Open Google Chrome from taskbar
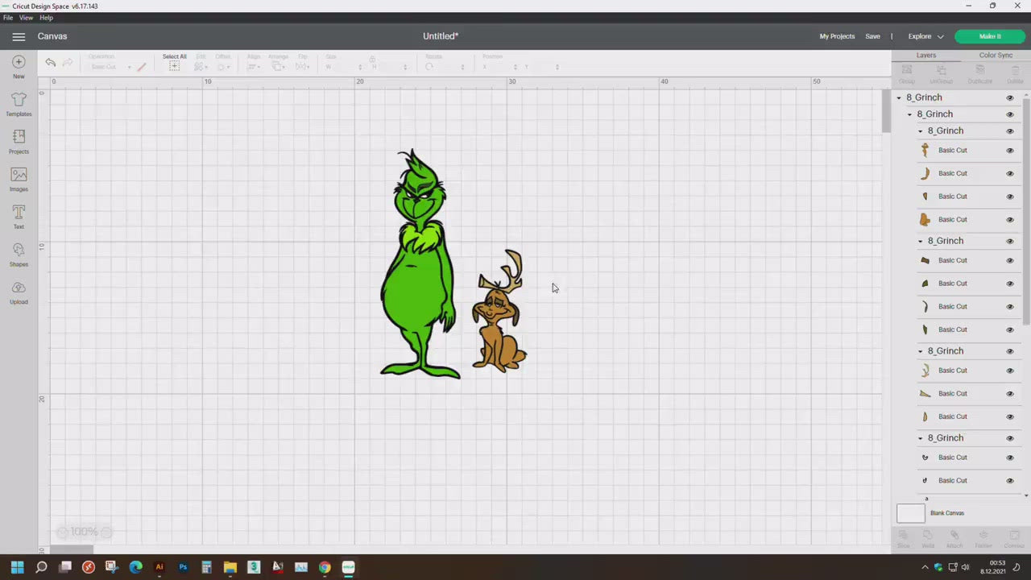 point(325,567)
